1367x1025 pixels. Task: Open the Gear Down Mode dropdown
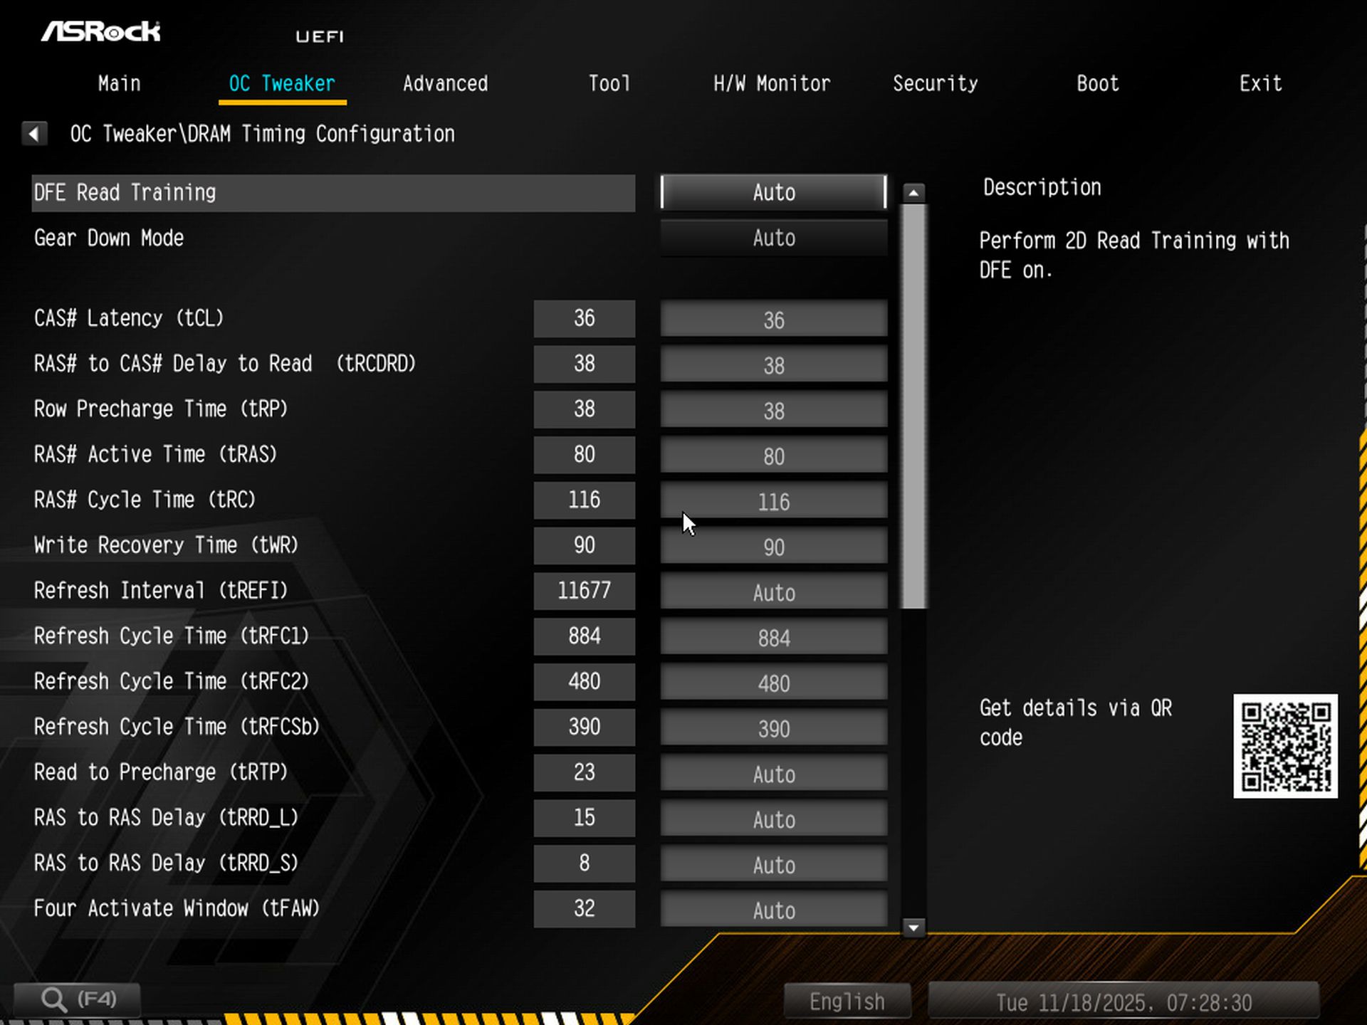click(x=772, y=238)
